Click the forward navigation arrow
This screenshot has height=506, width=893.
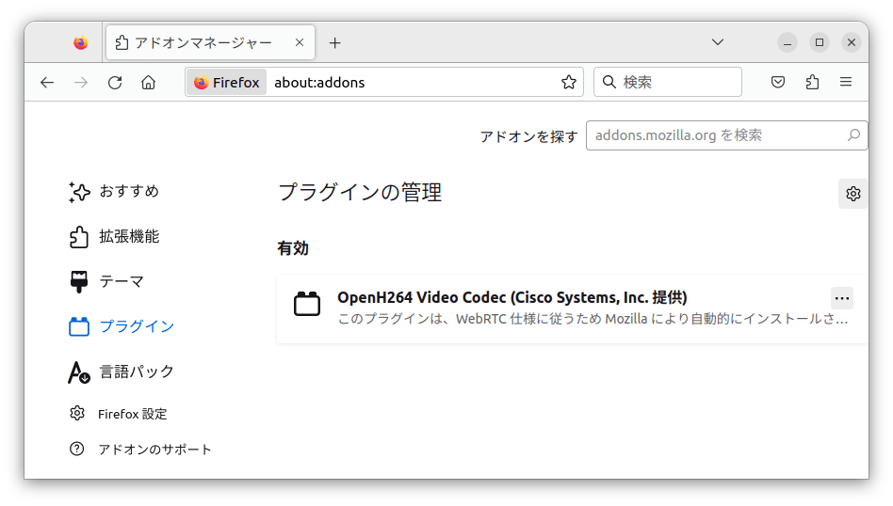81,83
